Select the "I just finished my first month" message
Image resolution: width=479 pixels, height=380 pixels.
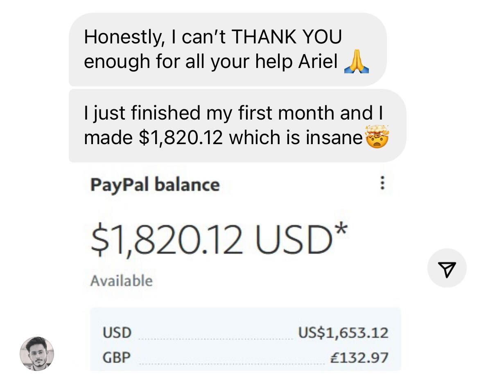click(237, 126)
